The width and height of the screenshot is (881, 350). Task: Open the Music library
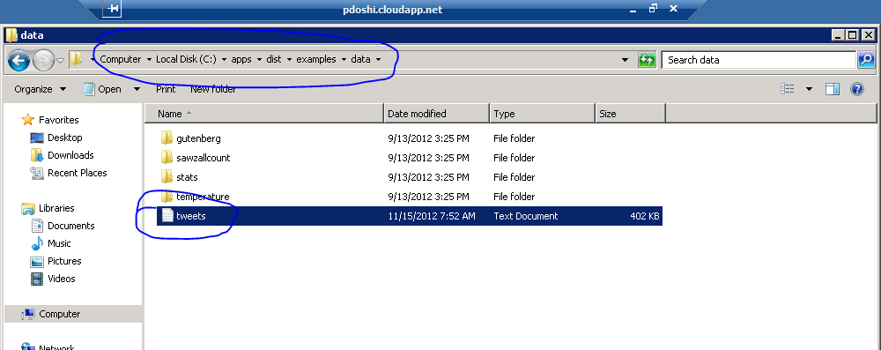(x=59, y=243)
